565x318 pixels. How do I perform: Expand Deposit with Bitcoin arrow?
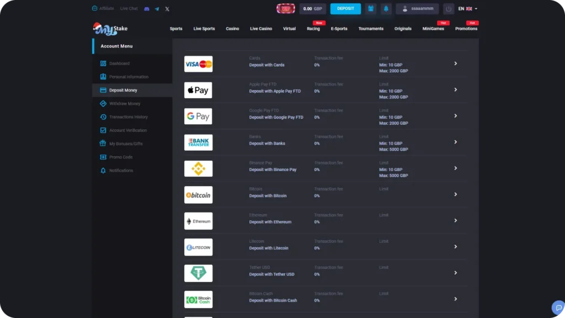pos(455,194)
